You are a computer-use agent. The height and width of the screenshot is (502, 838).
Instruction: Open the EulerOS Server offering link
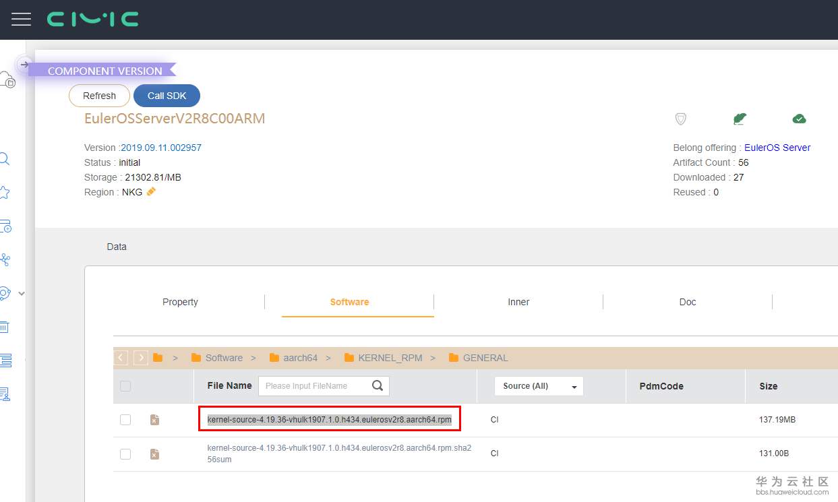click(x=777, y=148)
